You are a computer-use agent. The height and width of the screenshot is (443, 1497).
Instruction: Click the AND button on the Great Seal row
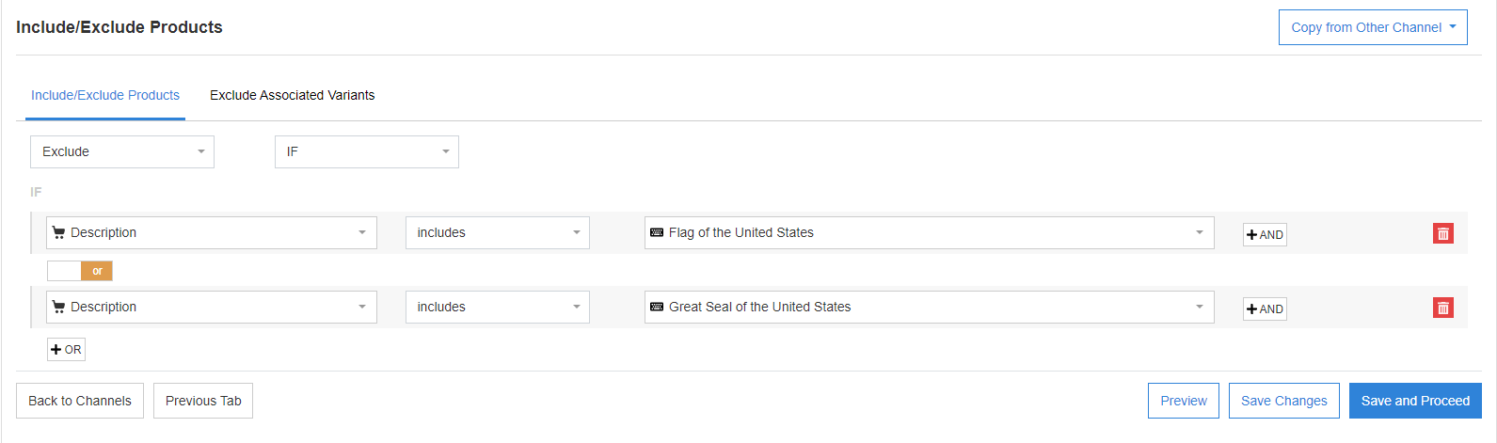1265,309
